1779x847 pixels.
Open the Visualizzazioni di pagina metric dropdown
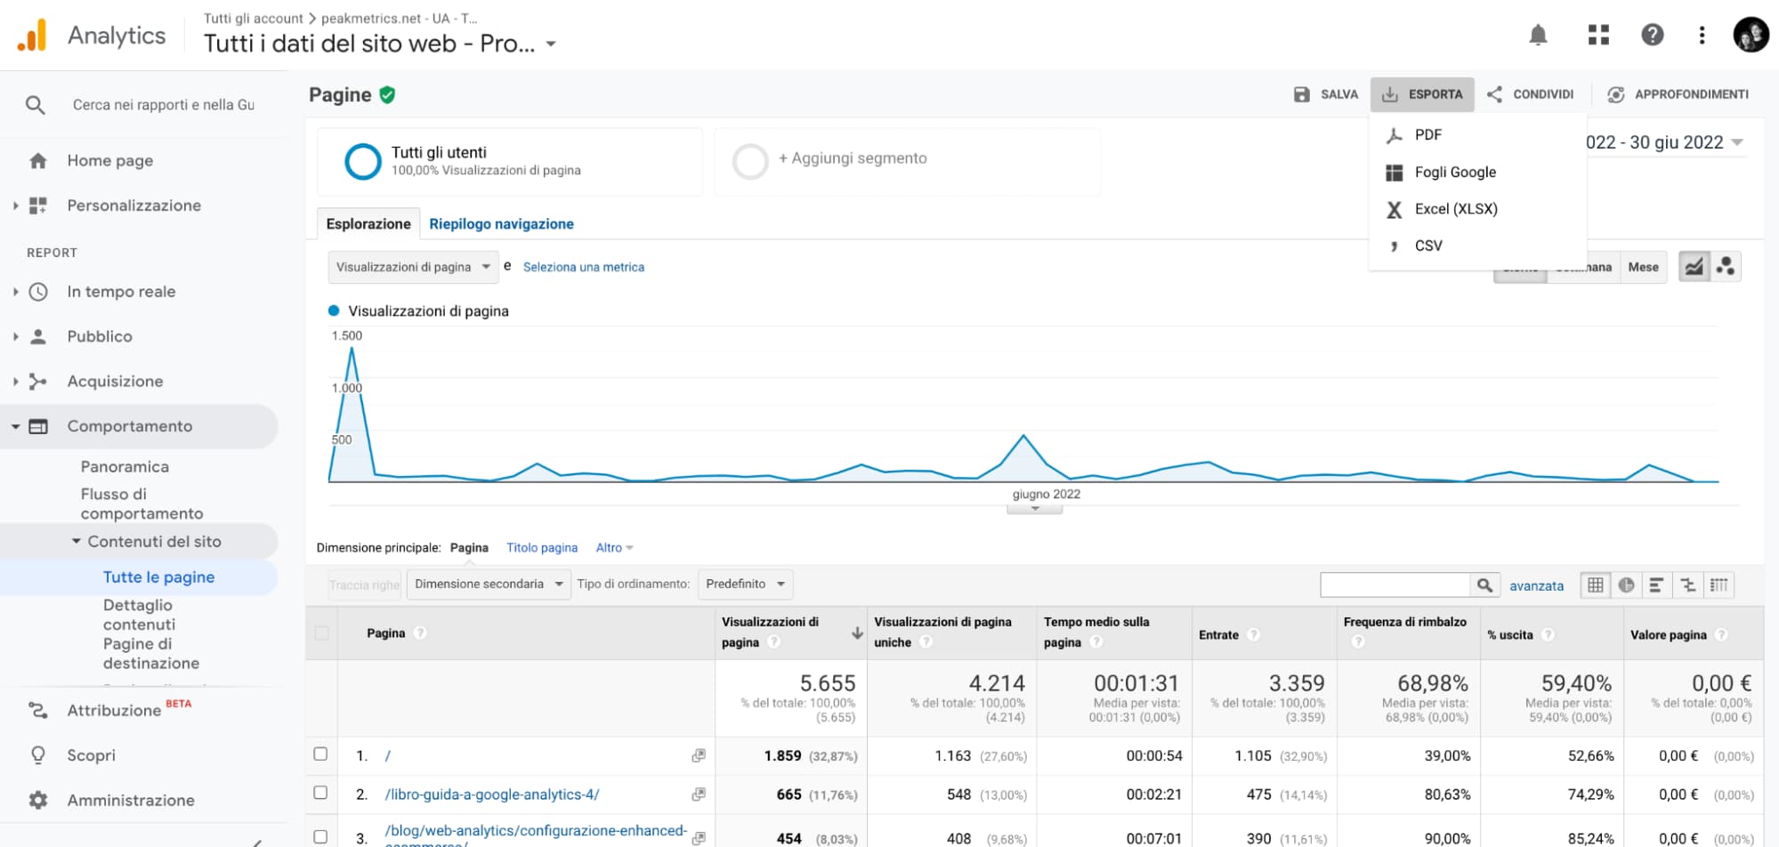(x=413, y=267)
